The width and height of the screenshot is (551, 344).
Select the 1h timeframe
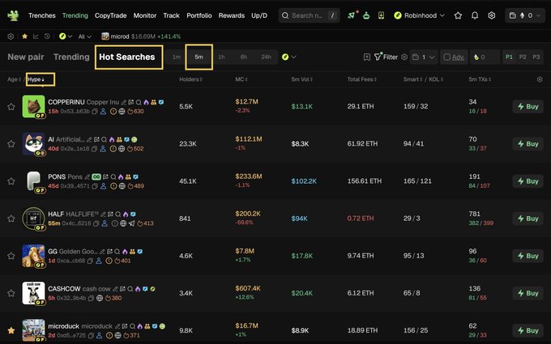[221, 57]
